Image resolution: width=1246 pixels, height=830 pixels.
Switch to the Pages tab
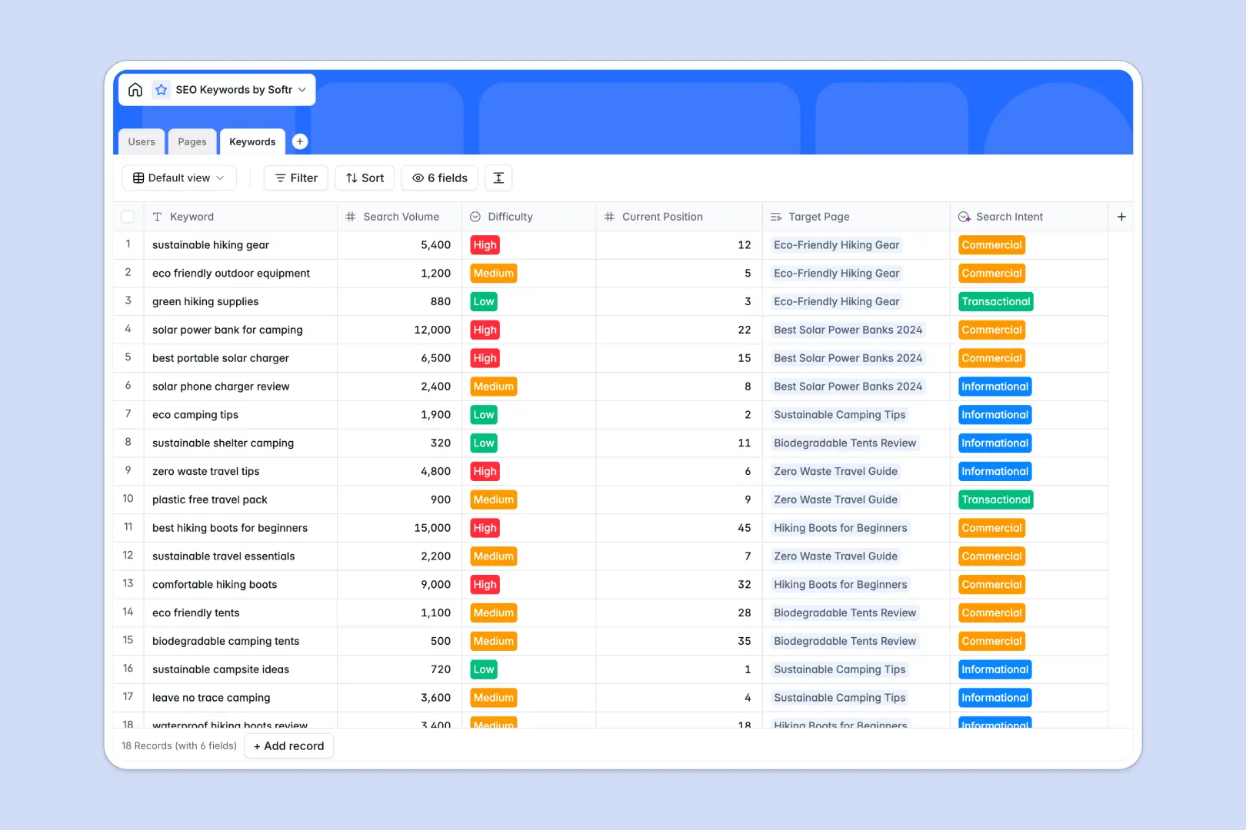click(192, 141)
